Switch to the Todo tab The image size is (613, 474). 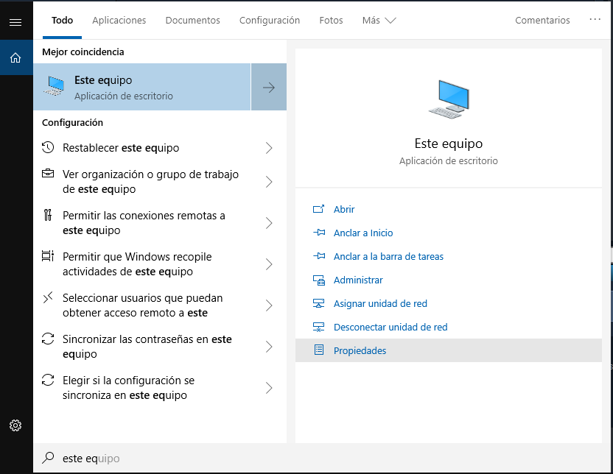[62, 21]
